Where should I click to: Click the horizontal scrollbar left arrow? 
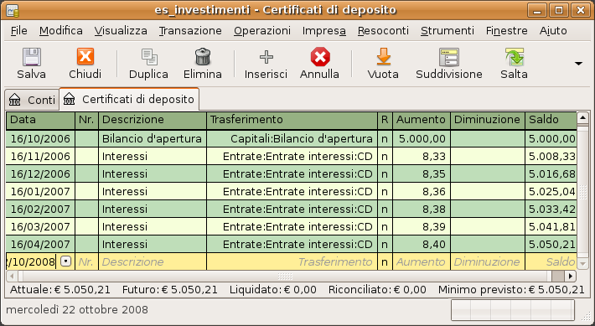[x=12, y=276]
